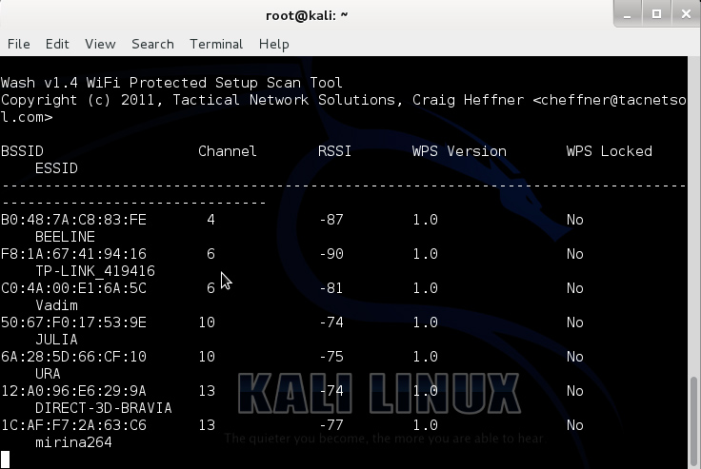This screenshot has width=701, height=469.
Task: Click BSSID B0:48:7A:C8:83:FE
Action: click(x=73, y=220)
